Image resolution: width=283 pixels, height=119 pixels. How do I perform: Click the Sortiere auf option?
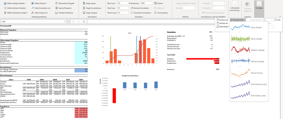(x=222, y=20)
